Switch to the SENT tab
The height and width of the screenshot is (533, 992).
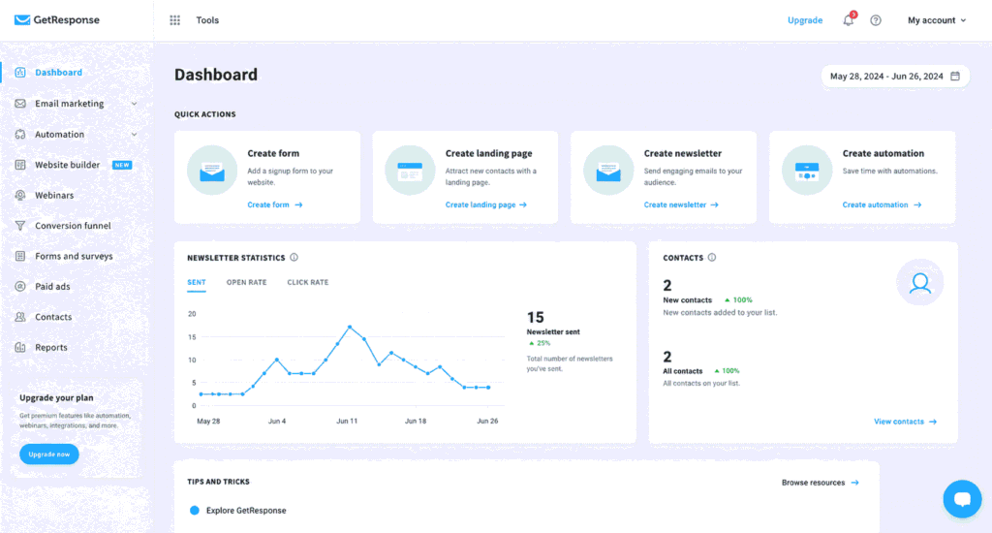pyautogui.click(x=196, y=282)
